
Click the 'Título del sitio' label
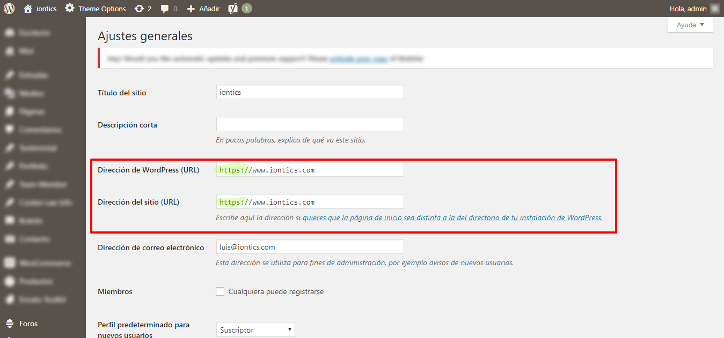tap(122, 93)
